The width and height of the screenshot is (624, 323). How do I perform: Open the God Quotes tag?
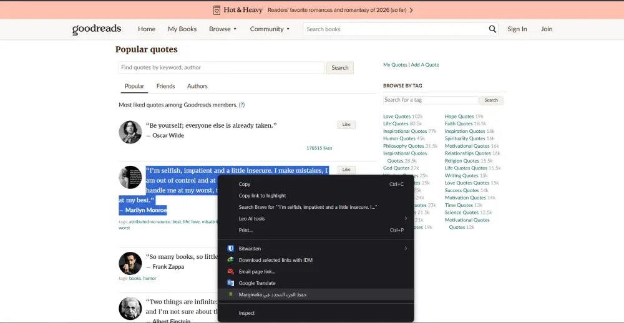[396, 168]
